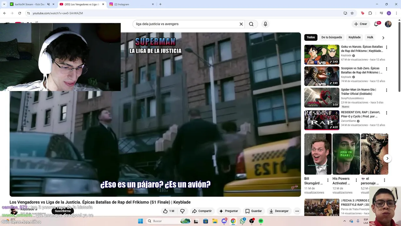Toggle Subscribe to the Keyblade channel
The height and width of the screenshot is (226, 401).
click(x=63, y=211)
